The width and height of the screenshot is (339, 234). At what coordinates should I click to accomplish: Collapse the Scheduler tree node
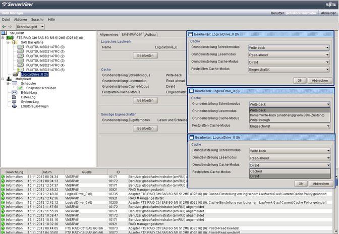pos(8,83)
